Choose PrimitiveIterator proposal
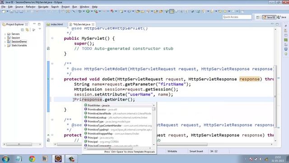This screenshot has height=163, width=289. pyautogui.click(x=117, y=110)
